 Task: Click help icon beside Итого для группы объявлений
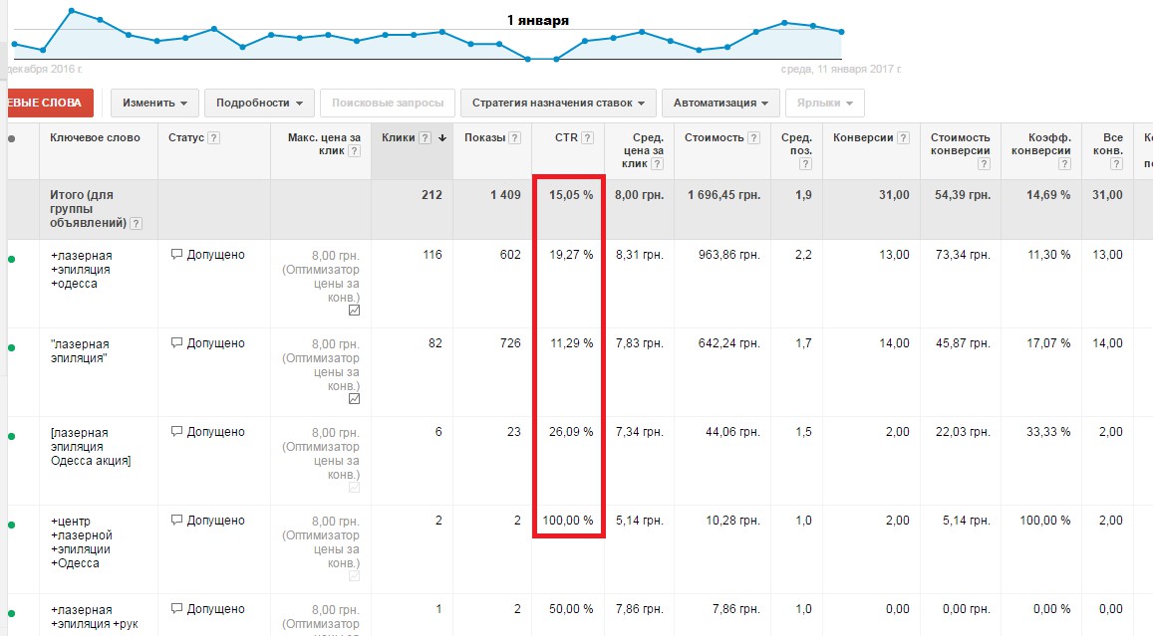(137, 224)
